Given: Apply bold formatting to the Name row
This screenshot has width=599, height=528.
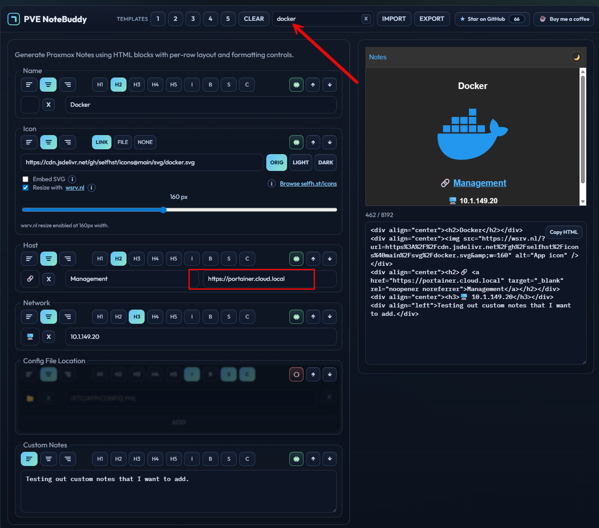Looking at the screenshot, I should coord(210,84).
